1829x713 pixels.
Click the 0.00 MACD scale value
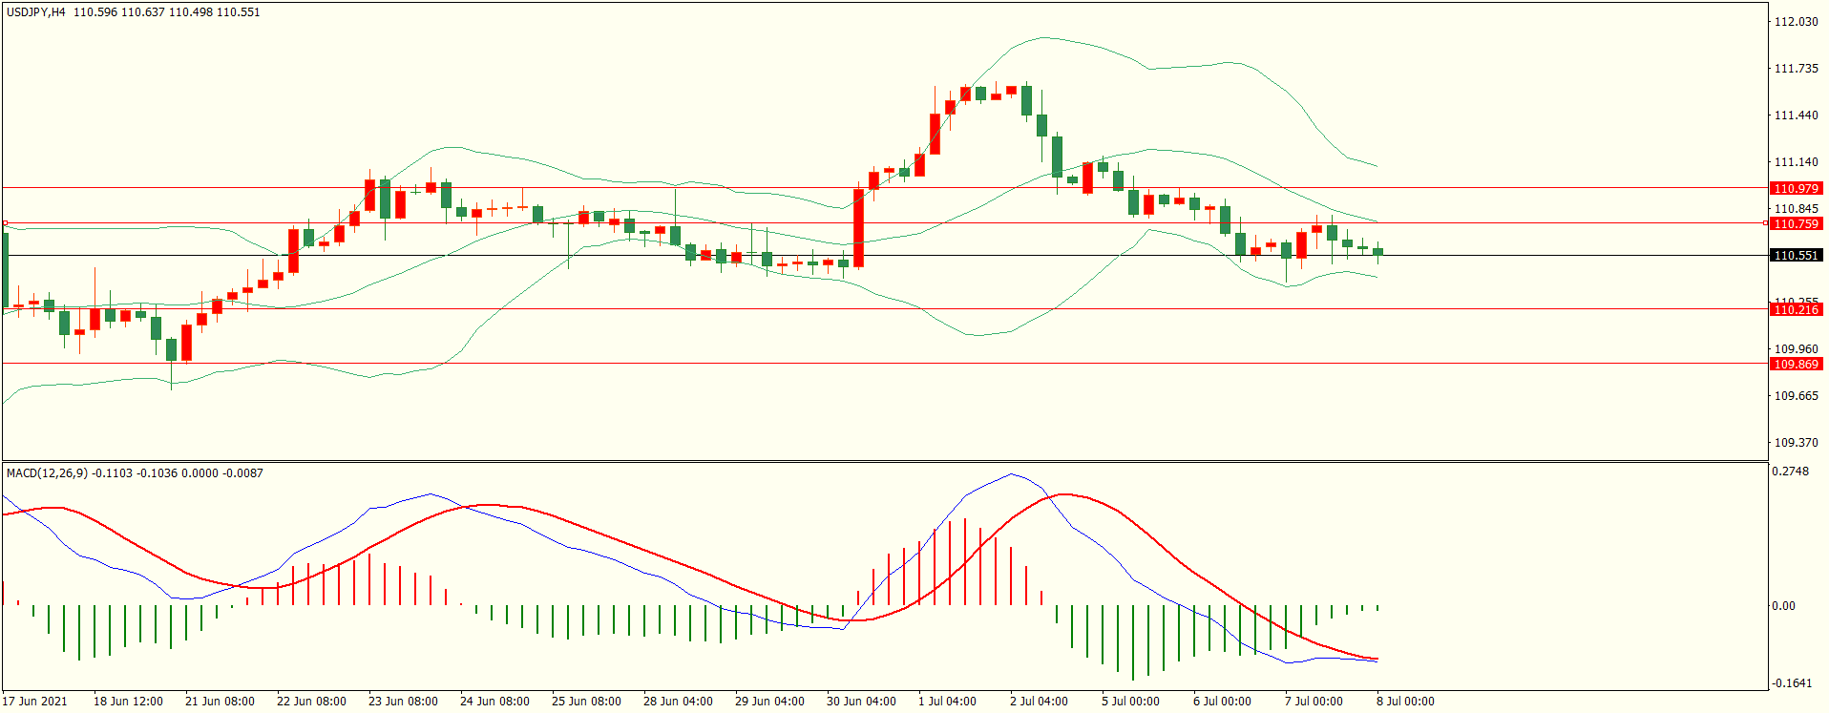pos(1783,606)
